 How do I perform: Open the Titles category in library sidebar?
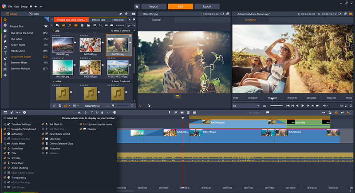5,52
